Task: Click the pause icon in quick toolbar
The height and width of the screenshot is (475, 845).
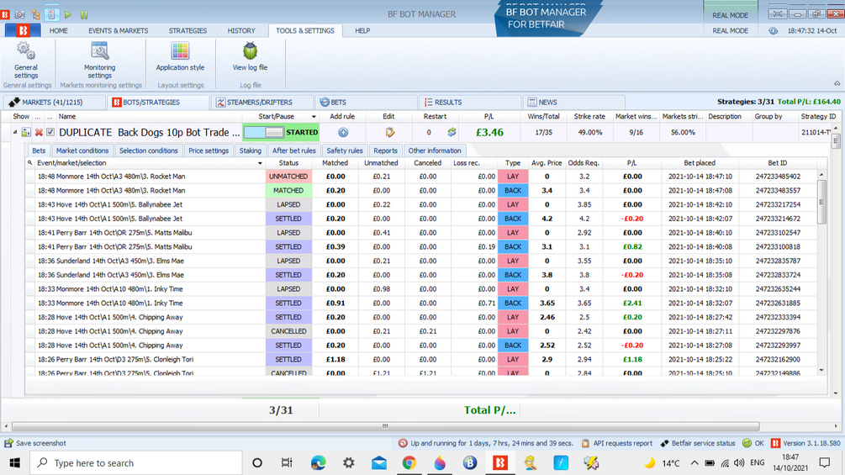Action: coord(84,14)
